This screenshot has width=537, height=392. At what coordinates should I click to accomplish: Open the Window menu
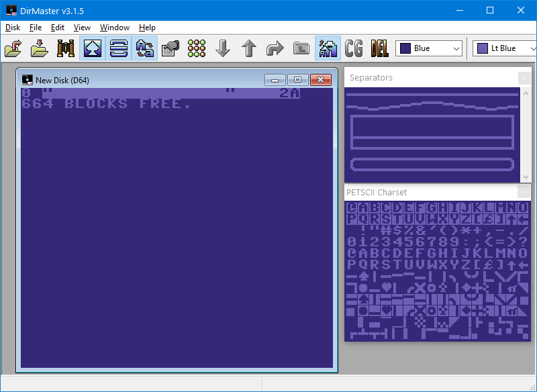[x=114, y=28]
